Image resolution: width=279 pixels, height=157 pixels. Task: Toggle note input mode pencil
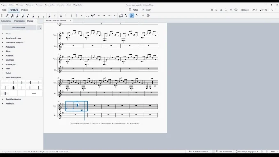pyautogui.click(x=7, y=16)
